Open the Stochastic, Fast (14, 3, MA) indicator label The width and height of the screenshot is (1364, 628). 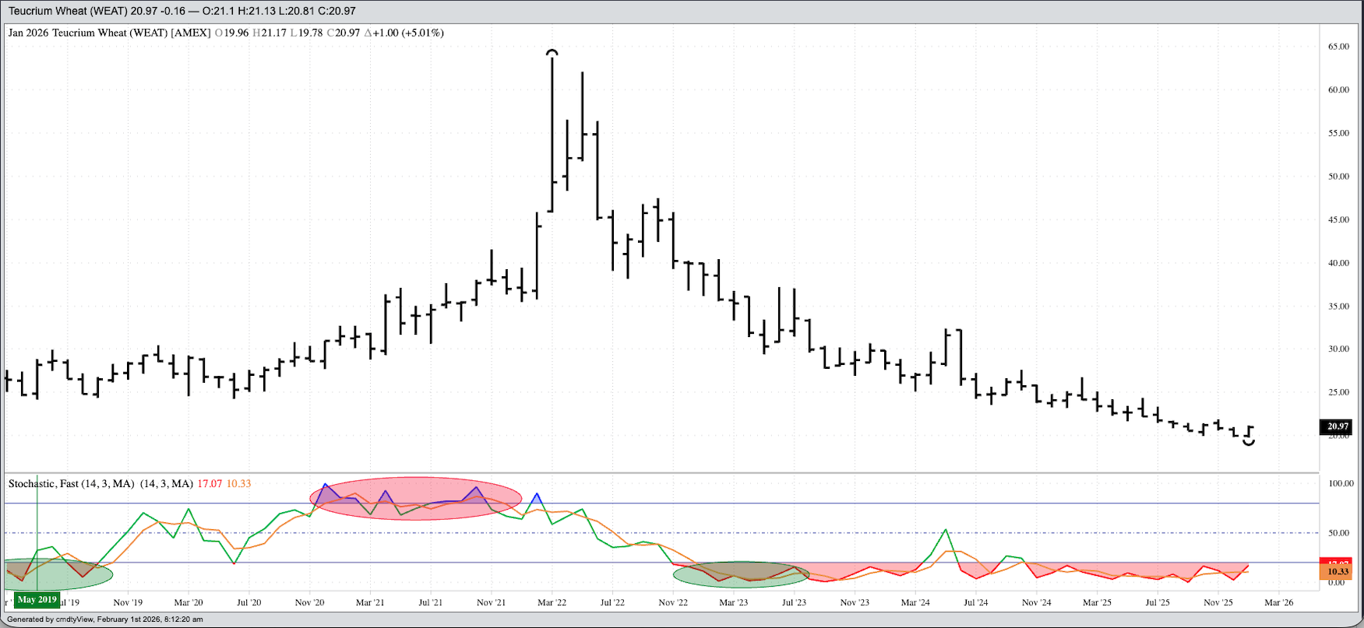click(x=71, y=484)
